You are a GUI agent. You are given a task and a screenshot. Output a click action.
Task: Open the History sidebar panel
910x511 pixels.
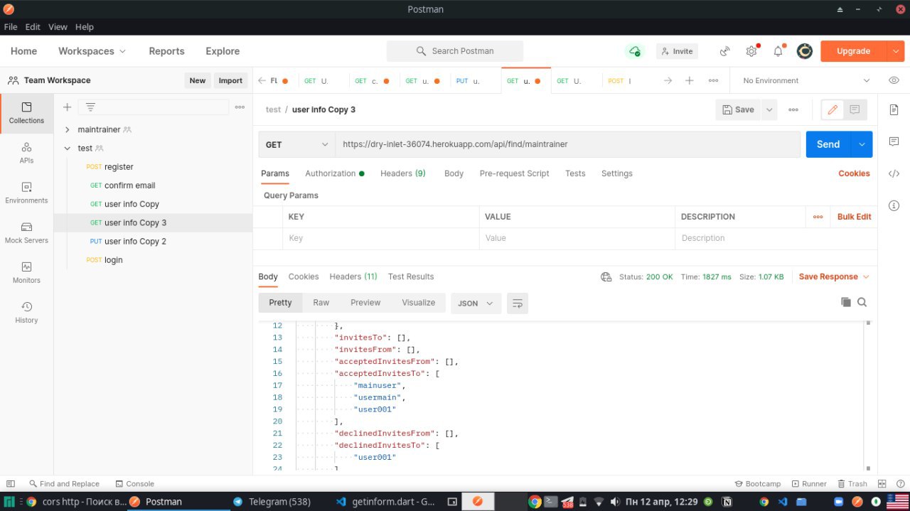pos(26,312)
